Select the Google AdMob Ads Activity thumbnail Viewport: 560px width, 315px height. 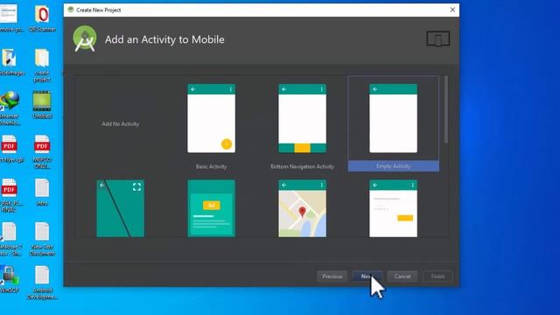pyautogui.click(x=211, y=208)
